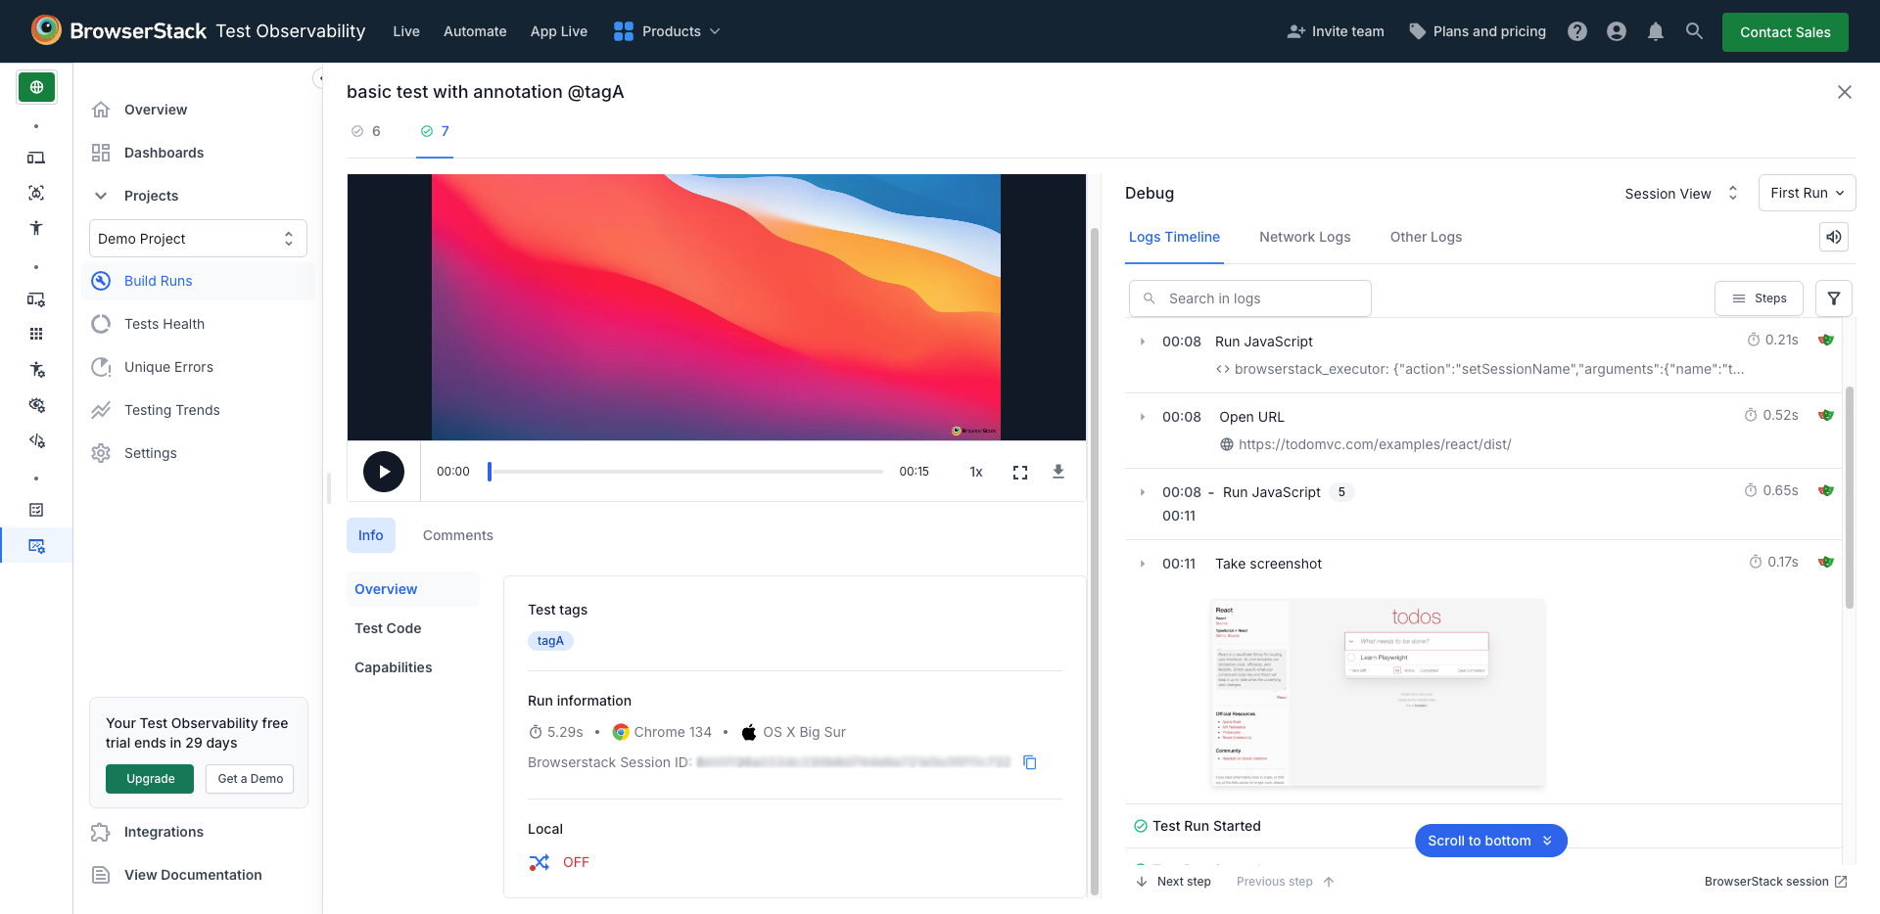Expand the Open URL log entry

pyautogui.click(x=1143, y=417)
